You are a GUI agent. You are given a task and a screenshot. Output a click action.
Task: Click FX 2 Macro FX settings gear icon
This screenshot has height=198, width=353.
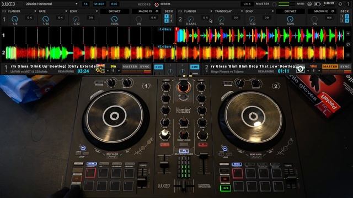333,11
